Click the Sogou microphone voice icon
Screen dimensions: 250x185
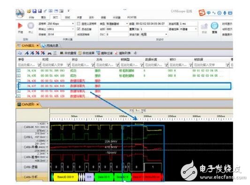[x=225, y=13]
